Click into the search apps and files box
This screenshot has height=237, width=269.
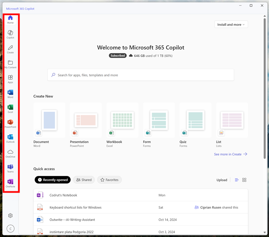(141, 75)
